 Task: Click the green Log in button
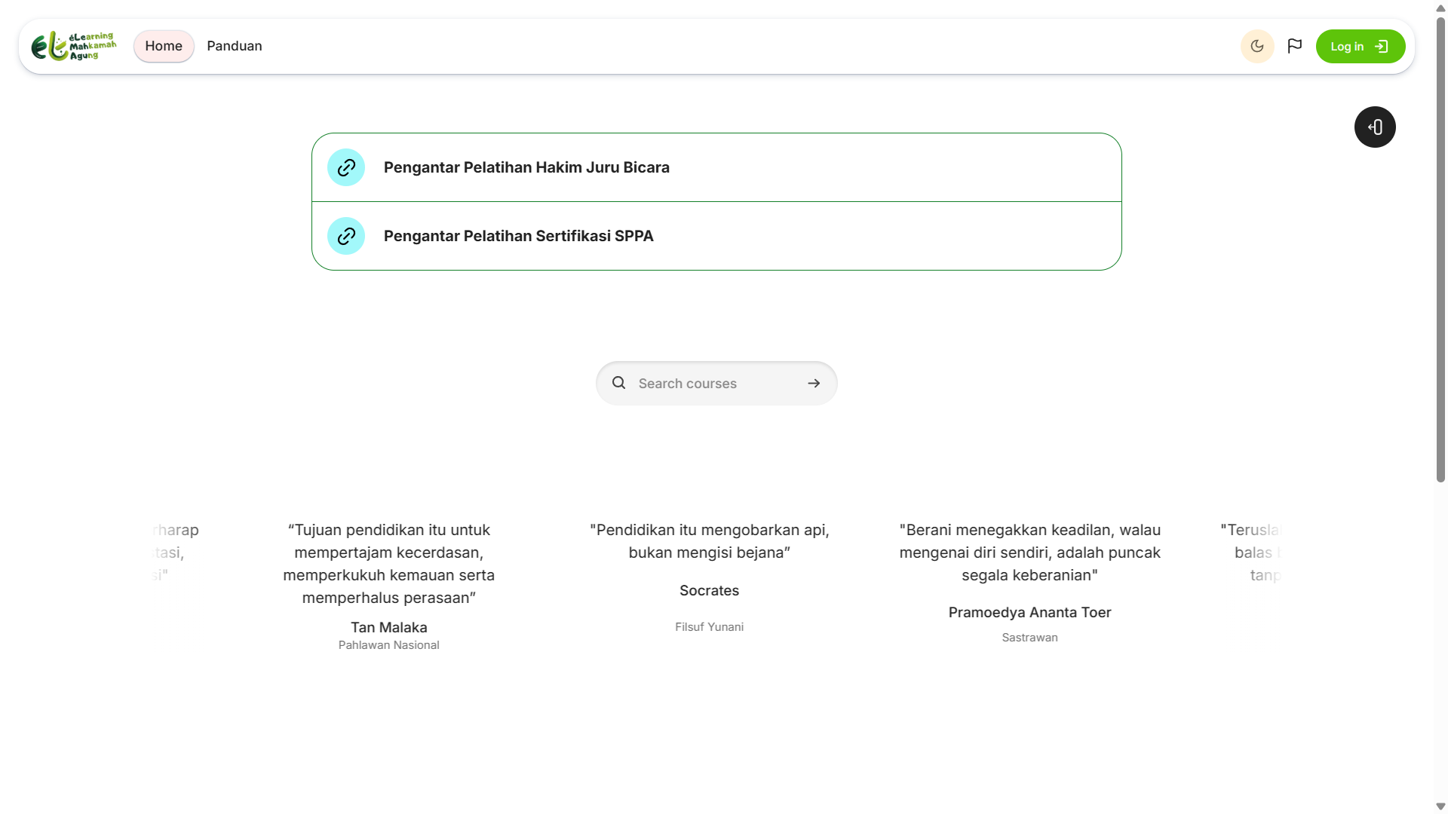point(1361,47)
